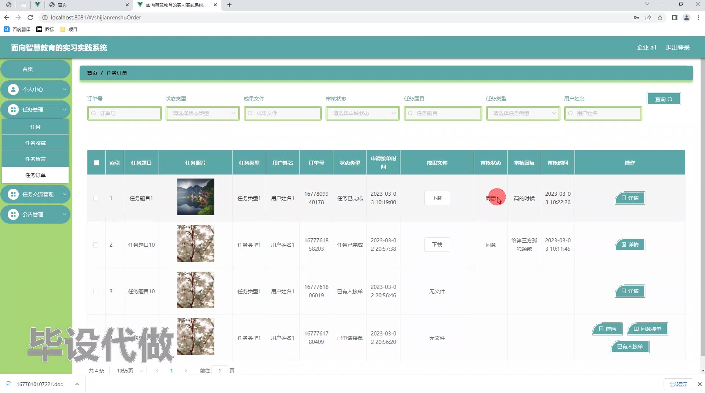Click 同意接单 button
The width and height of the screenshot is (705, 393).
pos(647,329)
